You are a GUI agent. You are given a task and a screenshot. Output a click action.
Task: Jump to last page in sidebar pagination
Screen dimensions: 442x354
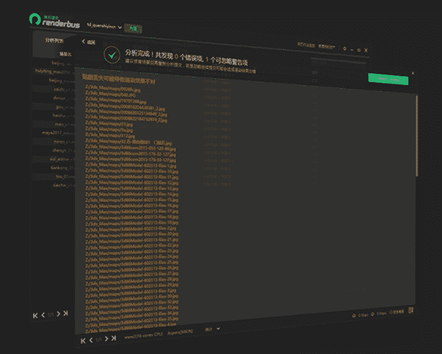point(66,313)
